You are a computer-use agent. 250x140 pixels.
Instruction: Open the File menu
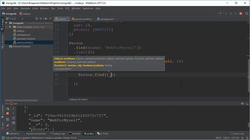[x=3, y=9]
